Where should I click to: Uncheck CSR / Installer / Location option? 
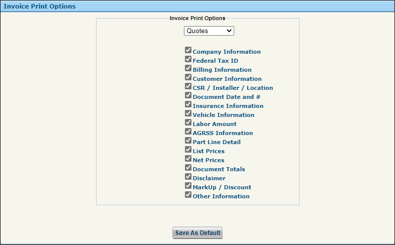pyautogui.click(x=188, y=86)
